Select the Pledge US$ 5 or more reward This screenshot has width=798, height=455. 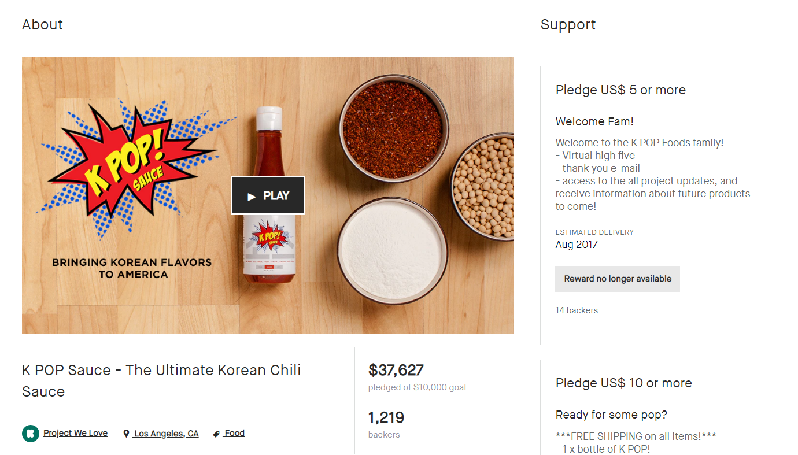[656, 205]
